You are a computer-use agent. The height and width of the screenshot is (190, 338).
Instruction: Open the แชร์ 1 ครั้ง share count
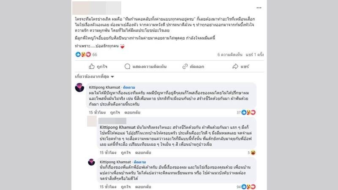click(255, 54)
